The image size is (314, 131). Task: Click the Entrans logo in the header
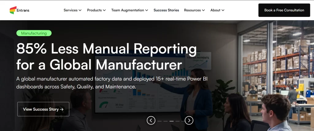[19, 10]
